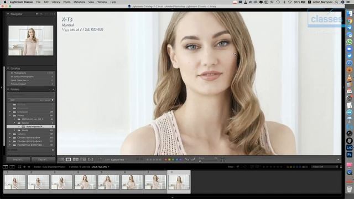The image size is (354, 199).
Task: Open Survey view from toolbar
Action: pos(83,160)
